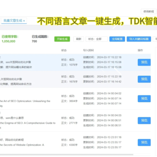Viewport: 157px width, 157px height.
Task: Close the 批量文章生成 tab with its x icon
Action: [x=24, y=21]
